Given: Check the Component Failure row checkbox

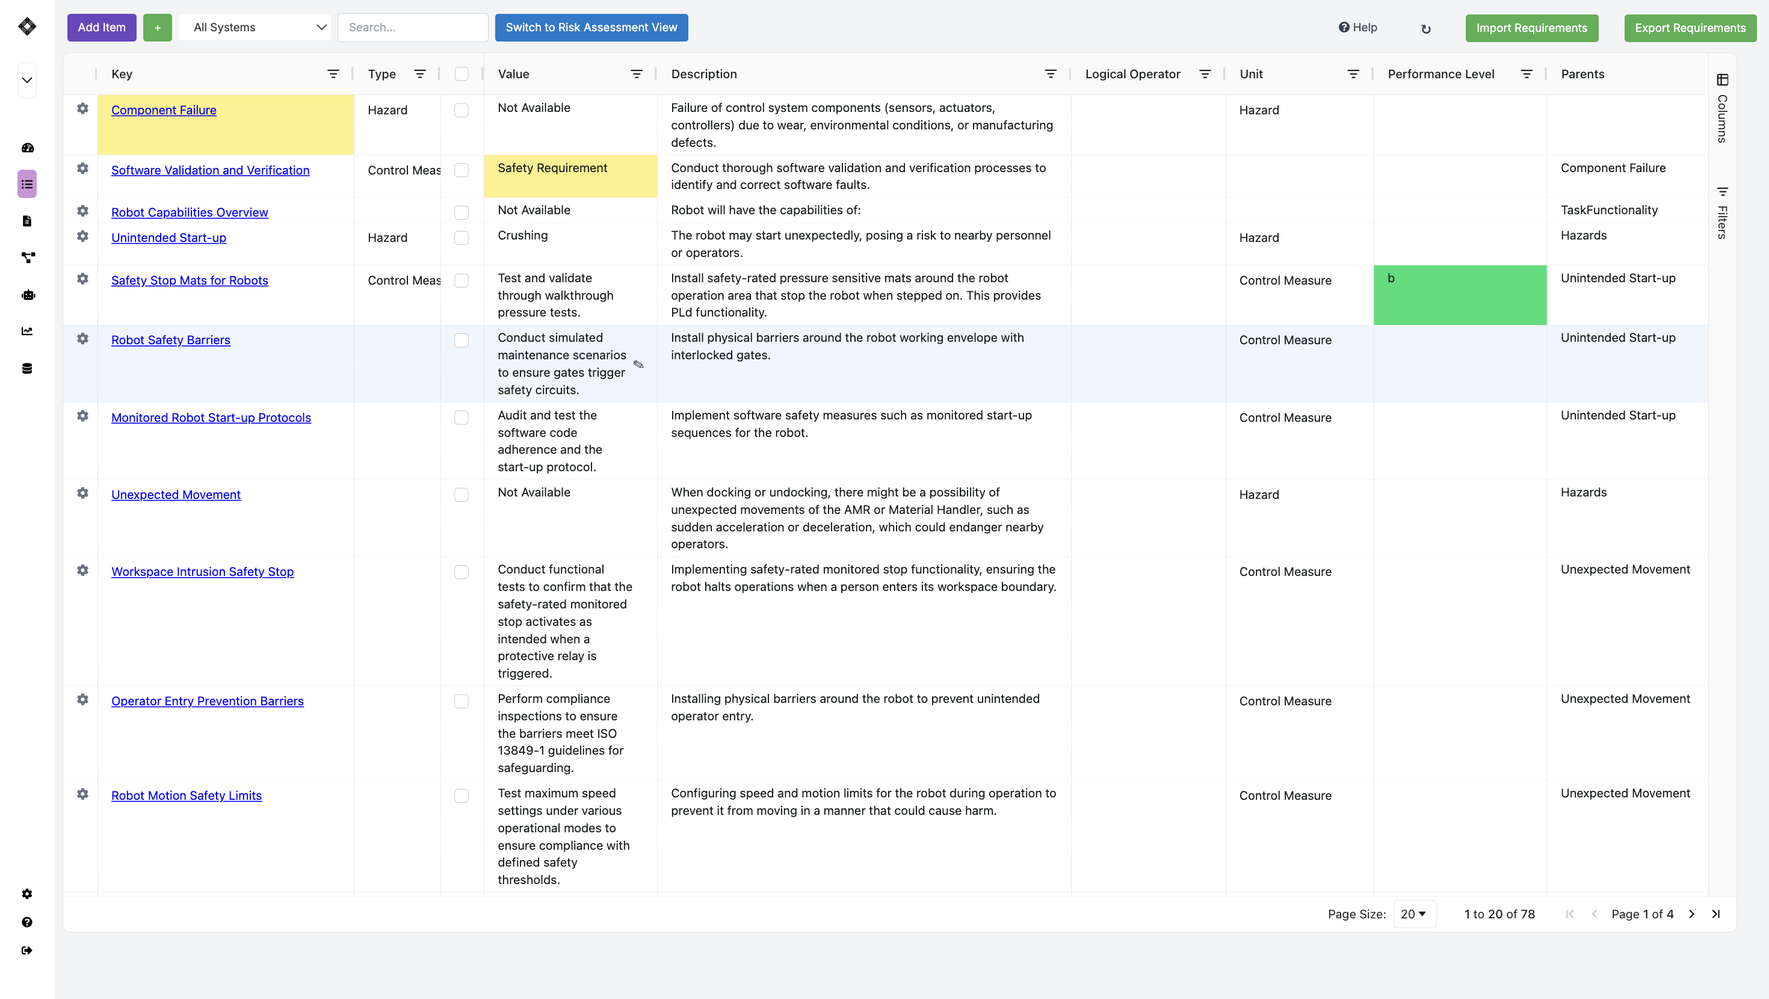Looking at the screenshot, I should 462,110.
